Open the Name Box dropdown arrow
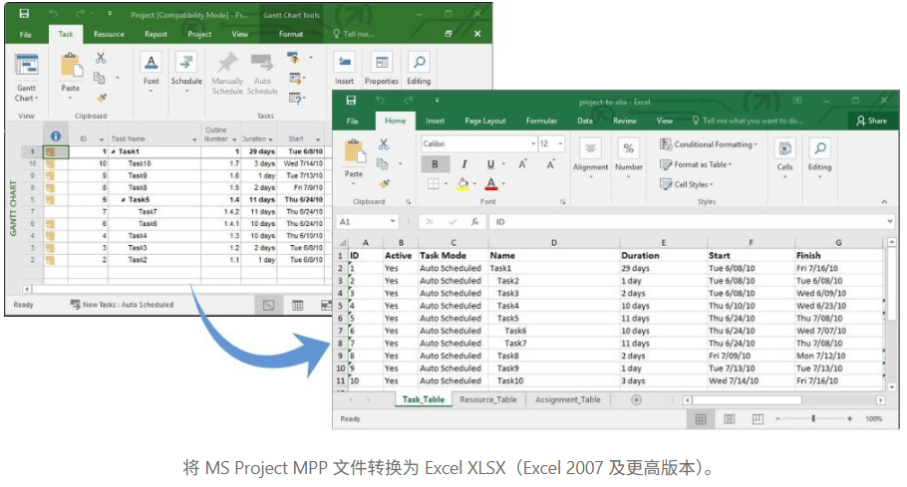 pyautogui.click(x=394, y=222)
